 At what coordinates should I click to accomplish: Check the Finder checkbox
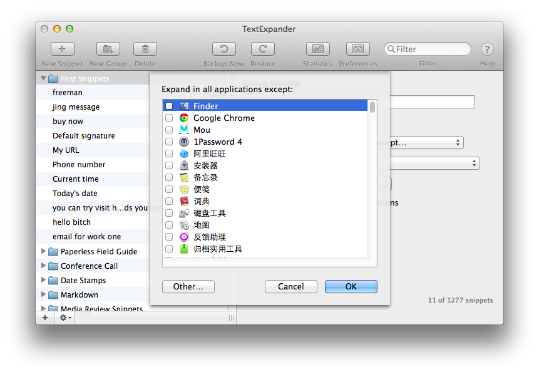coord(169,106)
